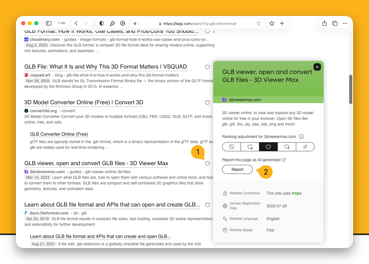Open the browser three-dots more menu
The width and height of the screenshot is (369, 264).
(x=345, y=24)
